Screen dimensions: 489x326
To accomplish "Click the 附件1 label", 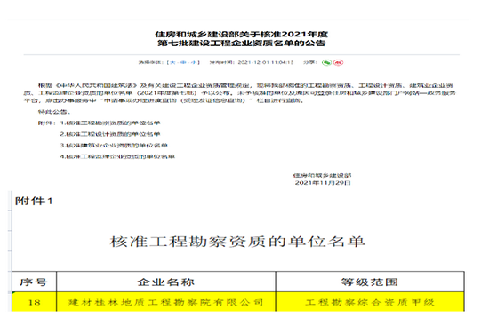I will 34,201.
